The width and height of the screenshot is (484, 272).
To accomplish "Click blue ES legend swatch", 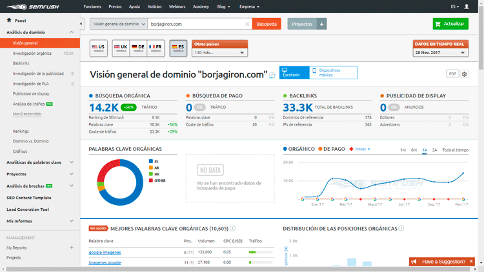I will tap(151, 161).
